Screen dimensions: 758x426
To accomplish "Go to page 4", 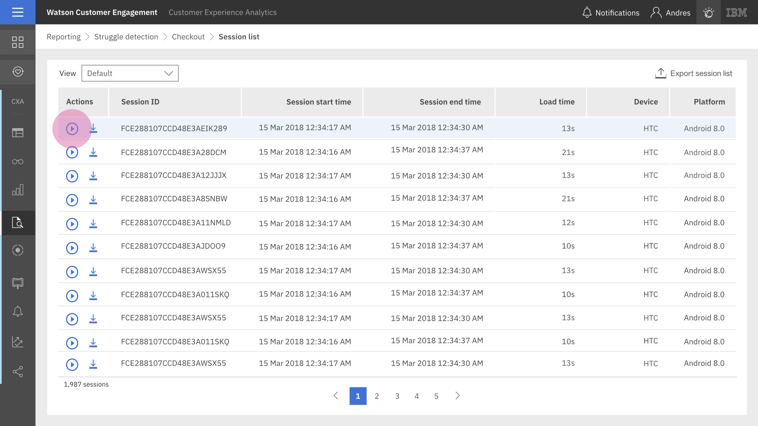I will click(x=417, y=396).
